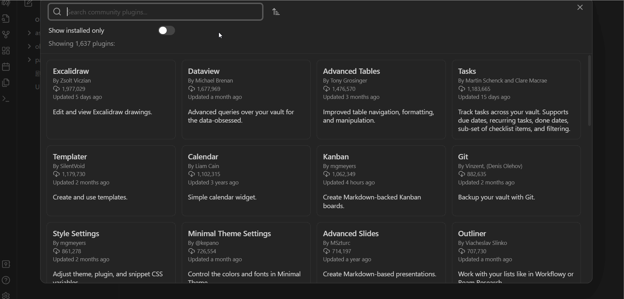
Task: Open the Minimal Theme Settings plugin title
Action: (229, 234)
